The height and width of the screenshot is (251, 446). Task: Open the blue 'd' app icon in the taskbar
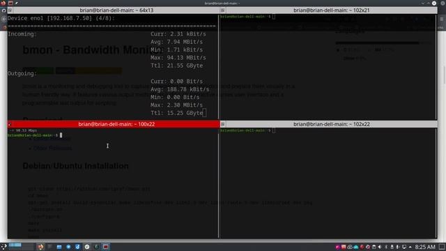77,247
